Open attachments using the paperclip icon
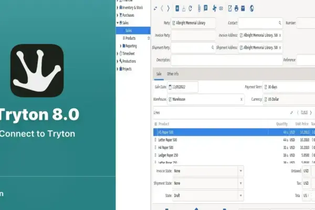Image resolution: width=315 pixels, height=210 pixels. 199,8
